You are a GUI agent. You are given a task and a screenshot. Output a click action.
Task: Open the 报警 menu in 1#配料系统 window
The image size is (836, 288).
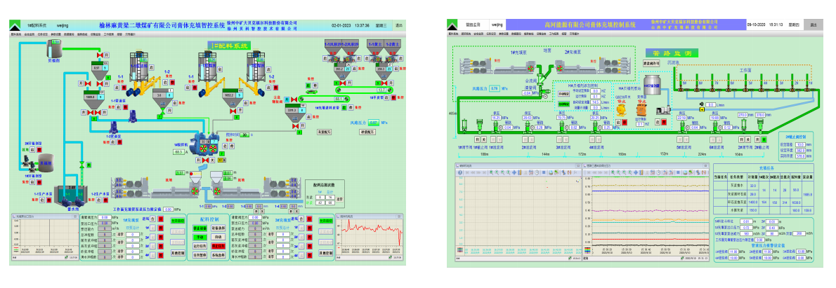point(121,33)
